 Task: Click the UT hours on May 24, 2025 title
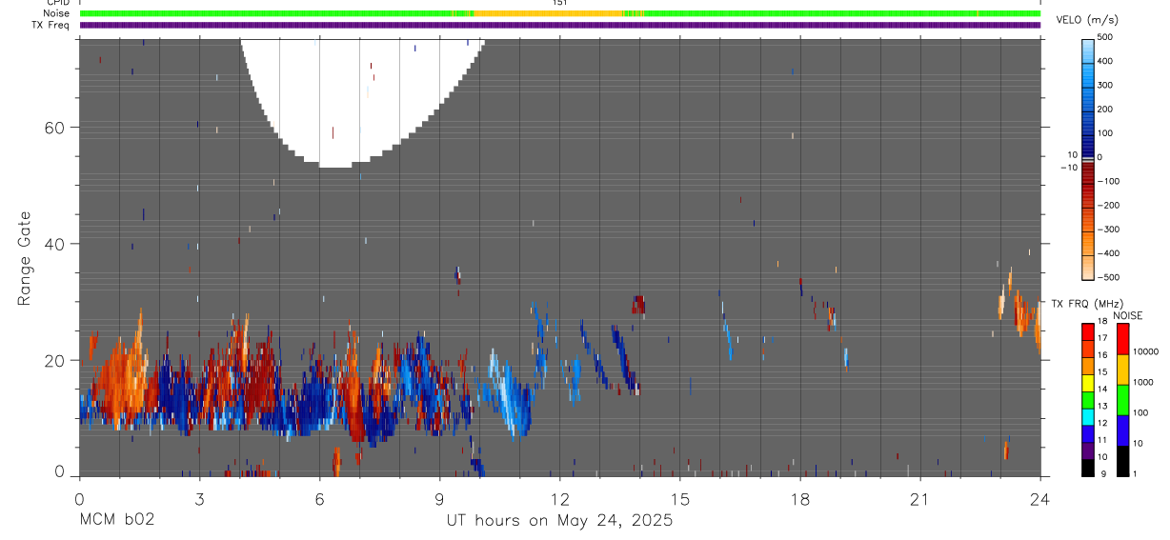[x=560, y=521]
